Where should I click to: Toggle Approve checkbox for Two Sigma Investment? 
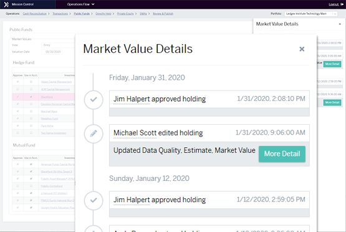17,133
